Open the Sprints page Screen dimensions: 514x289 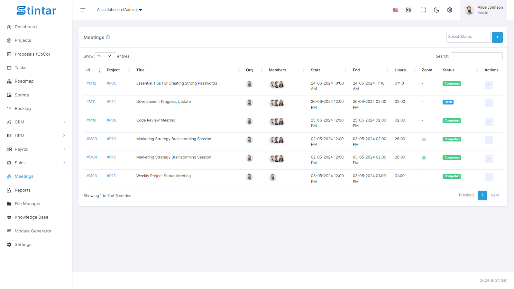click(22, 95)
